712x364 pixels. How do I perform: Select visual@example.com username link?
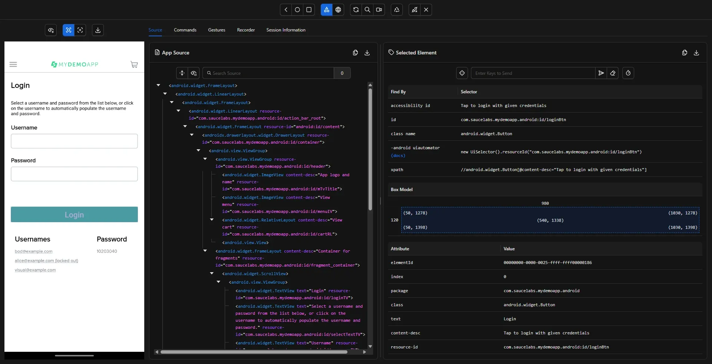tap(35, 270)
